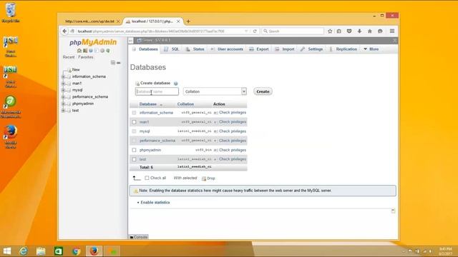Click Create database help icon
Viewport: 458px width, 257px height.
click(x=176, y=84)
